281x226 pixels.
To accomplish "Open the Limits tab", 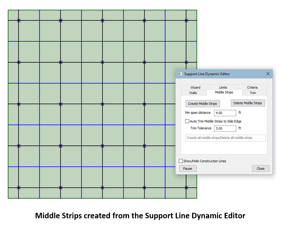I will 223,87.
